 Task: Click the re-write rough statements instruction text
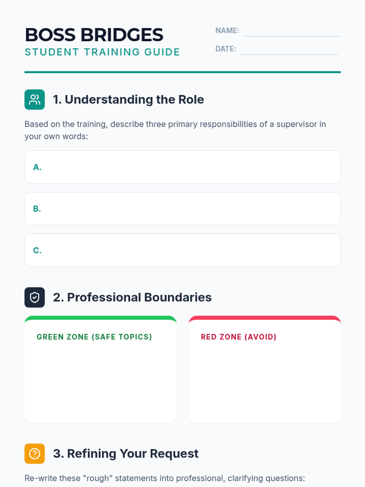pos(165,478)
